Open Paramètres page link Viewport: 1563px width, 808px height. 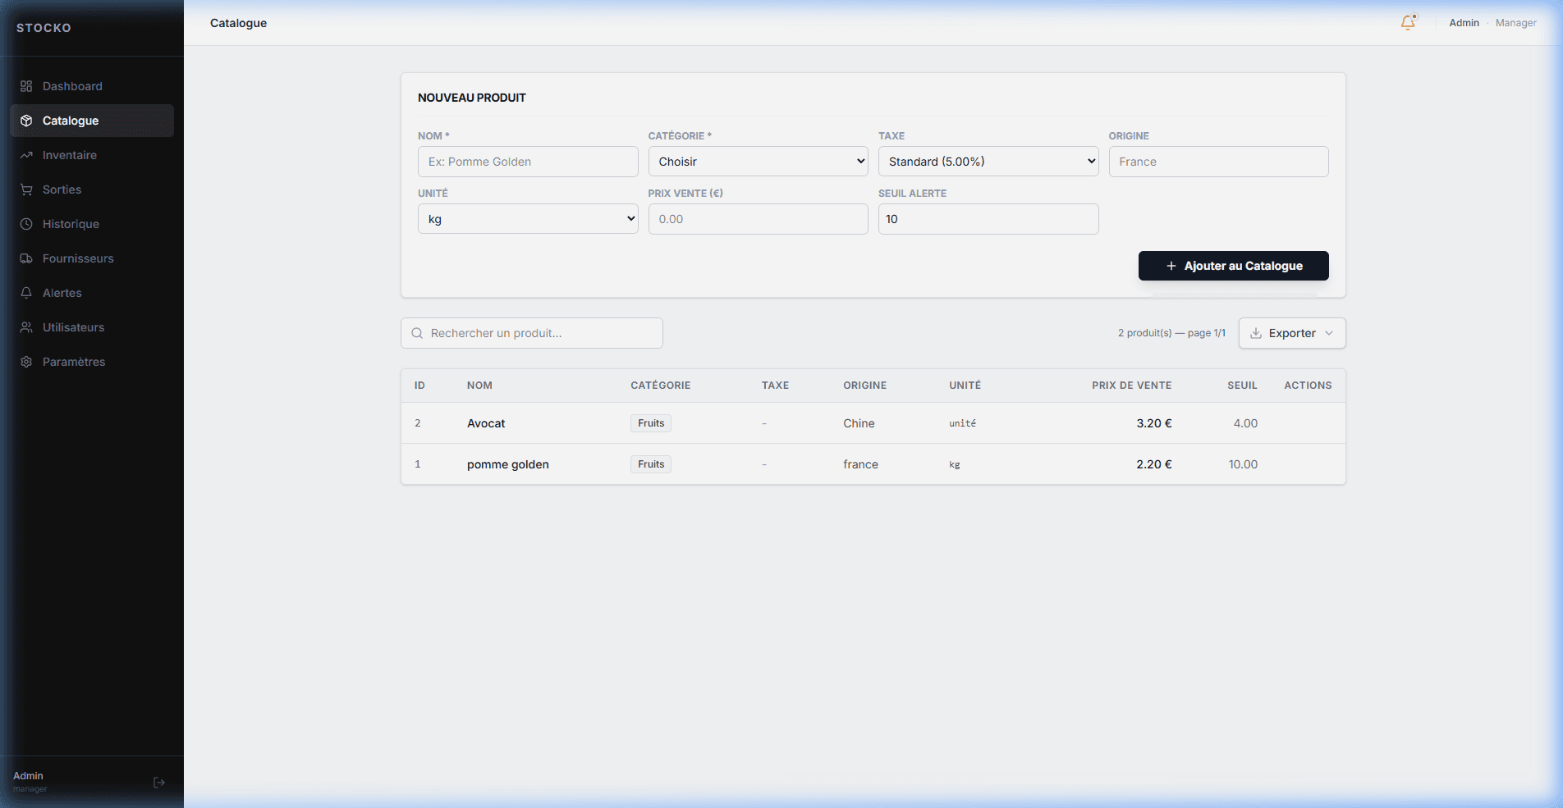(x=92, y=362)
